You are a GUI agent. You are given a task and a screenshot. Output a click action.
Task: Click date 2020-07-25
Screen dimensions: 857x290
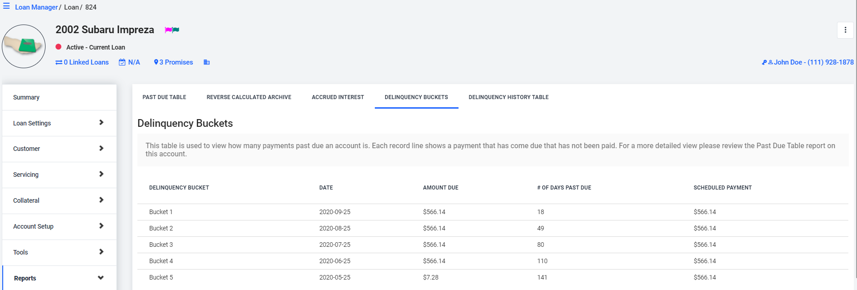pos(335,245)
